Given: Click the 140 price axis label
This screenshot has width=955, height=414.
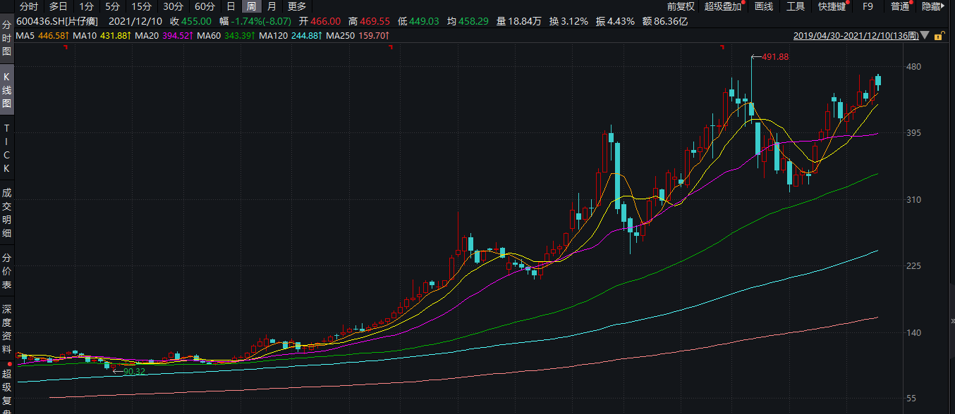Looking at the screenshot, I should point(914,332).
